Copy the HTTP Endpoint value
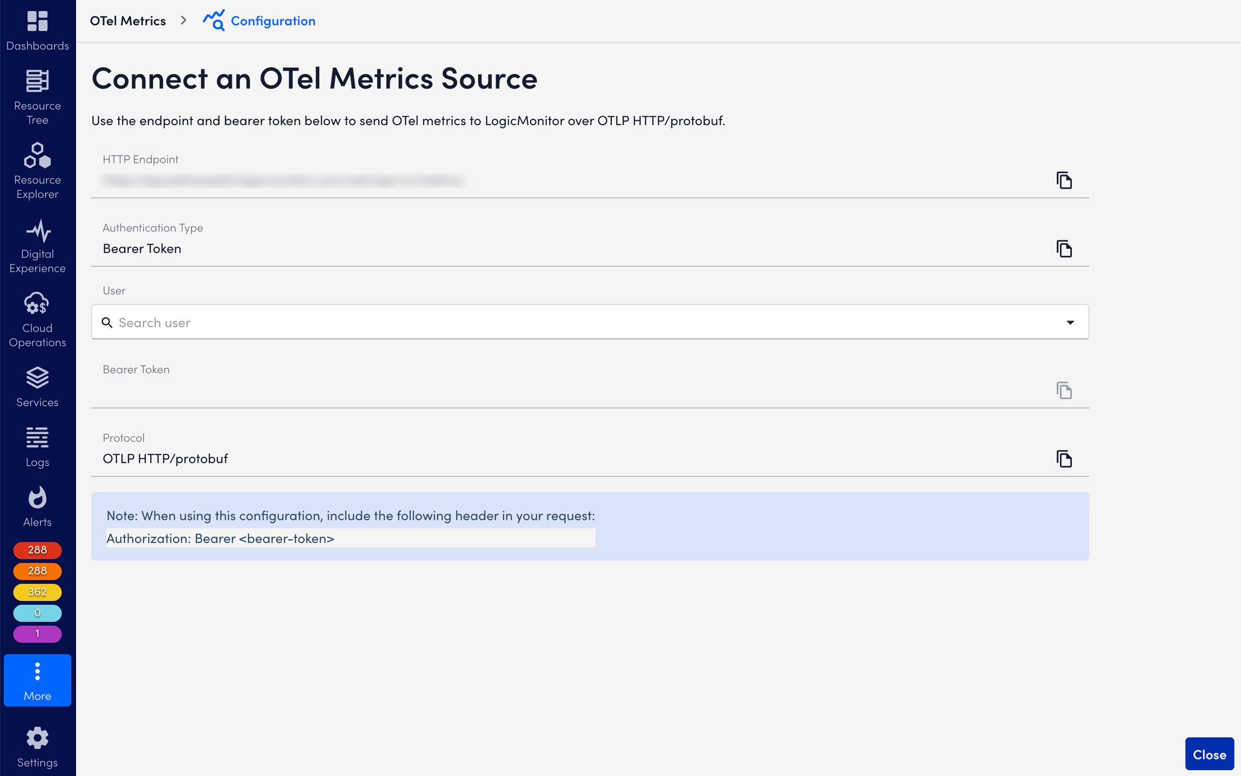Image resolution: width=1241 pixels, height=776 pixels. pyautogui.click(x=1064, y=180)
